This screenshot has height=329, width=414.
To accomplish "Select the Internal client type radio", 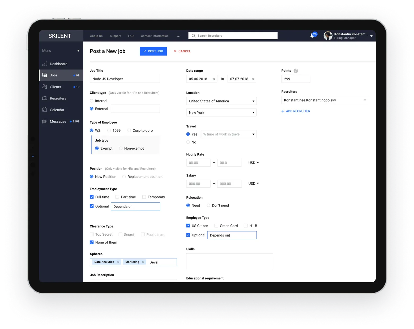I will [x=92, y=101].
